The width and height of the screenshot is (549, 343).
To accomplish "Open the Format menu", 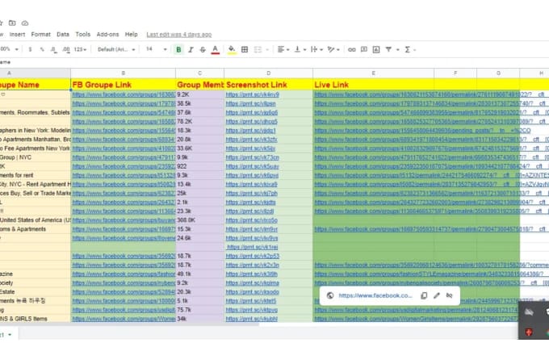I will pos(40,34).
